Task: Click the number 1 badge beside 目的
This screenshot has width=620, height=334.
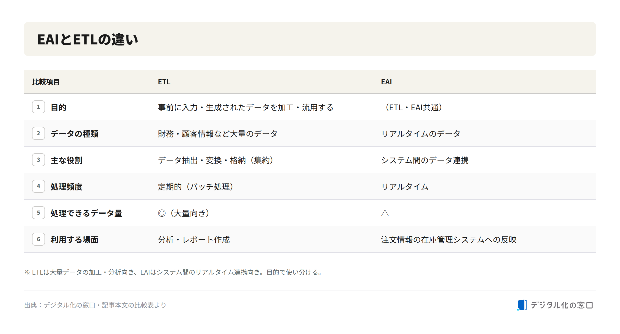Action: pyautogui.click(x=38, y=107)
